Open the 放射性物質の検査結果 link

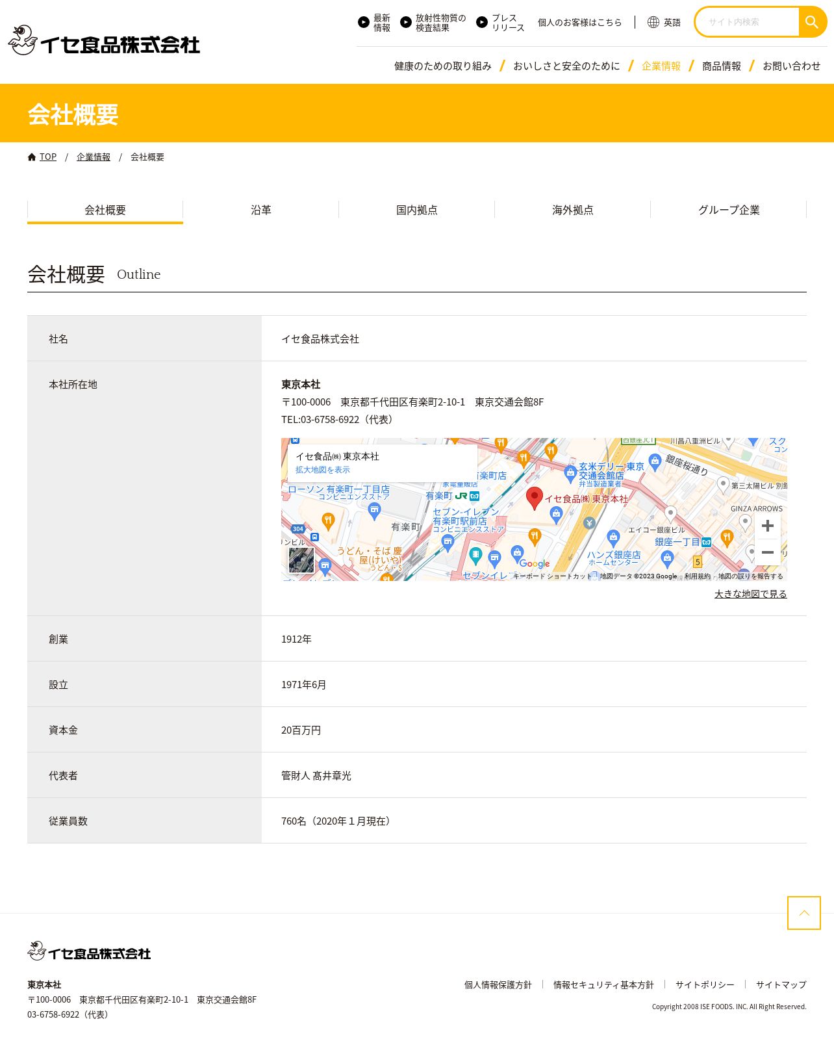[440, 23]
